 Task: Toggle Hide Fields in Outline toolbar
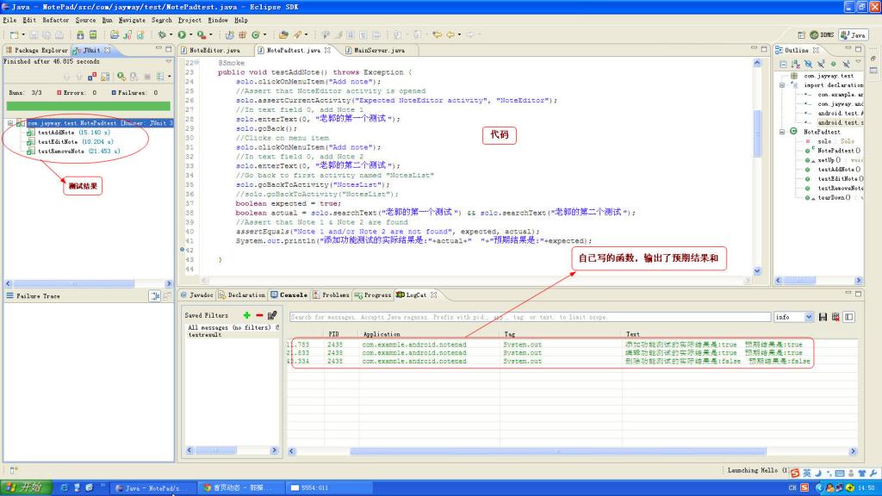[808, 64]
